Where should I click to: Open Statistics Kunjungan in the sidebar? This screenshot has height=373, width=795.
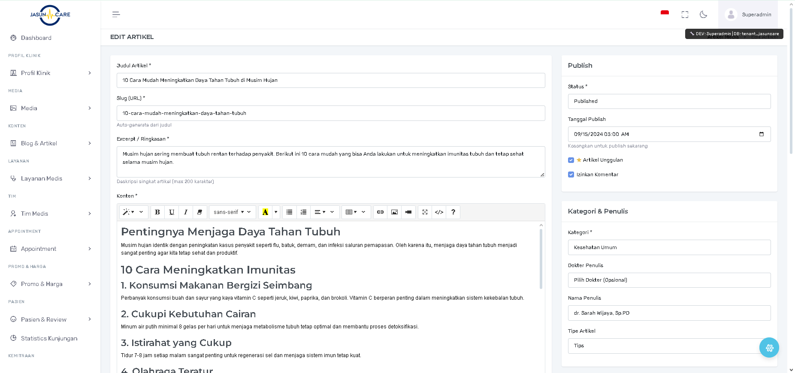click(x=49, y=338)
